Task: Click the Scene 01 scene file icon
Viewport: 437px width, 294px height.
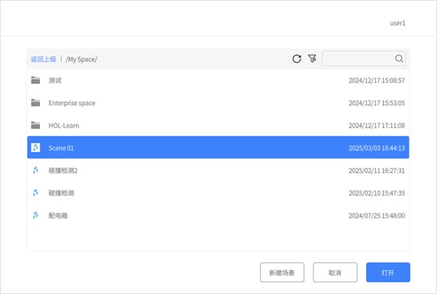Action: coord(35,147)
